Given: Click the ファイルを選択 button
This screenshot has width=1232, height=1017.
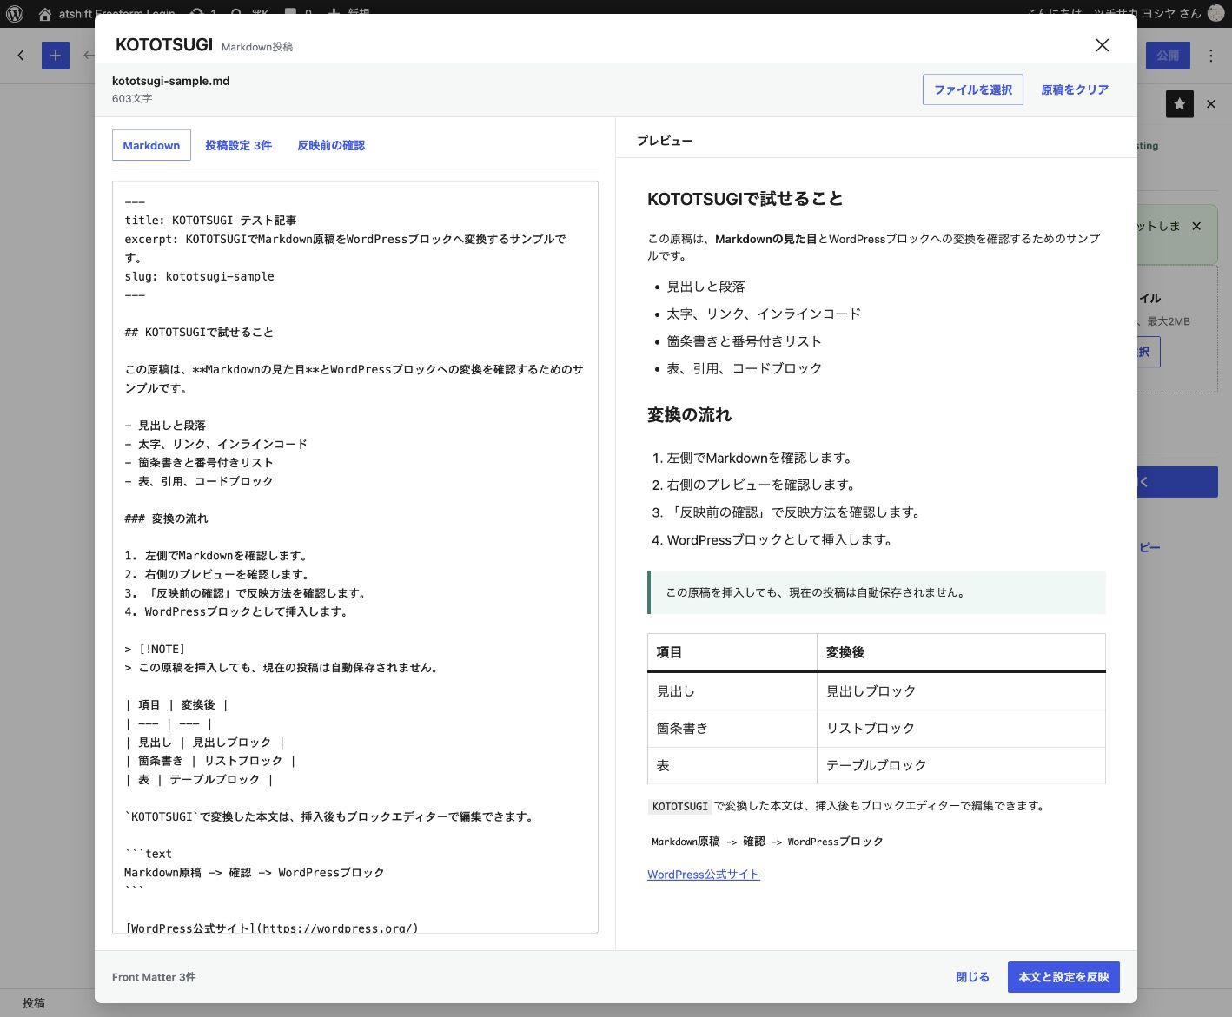Looking at the screenshot, I should (972, 89).
